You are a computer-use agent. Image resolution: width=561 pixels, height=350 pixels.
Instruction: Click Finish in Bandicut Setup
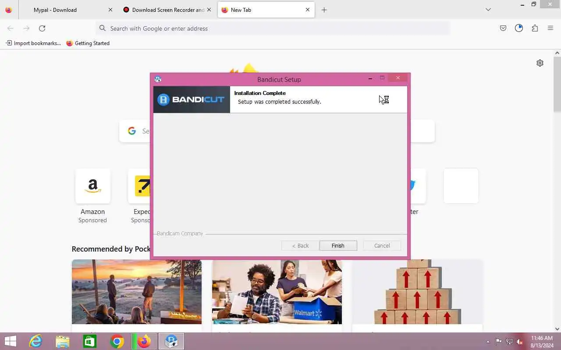[338, 245]
